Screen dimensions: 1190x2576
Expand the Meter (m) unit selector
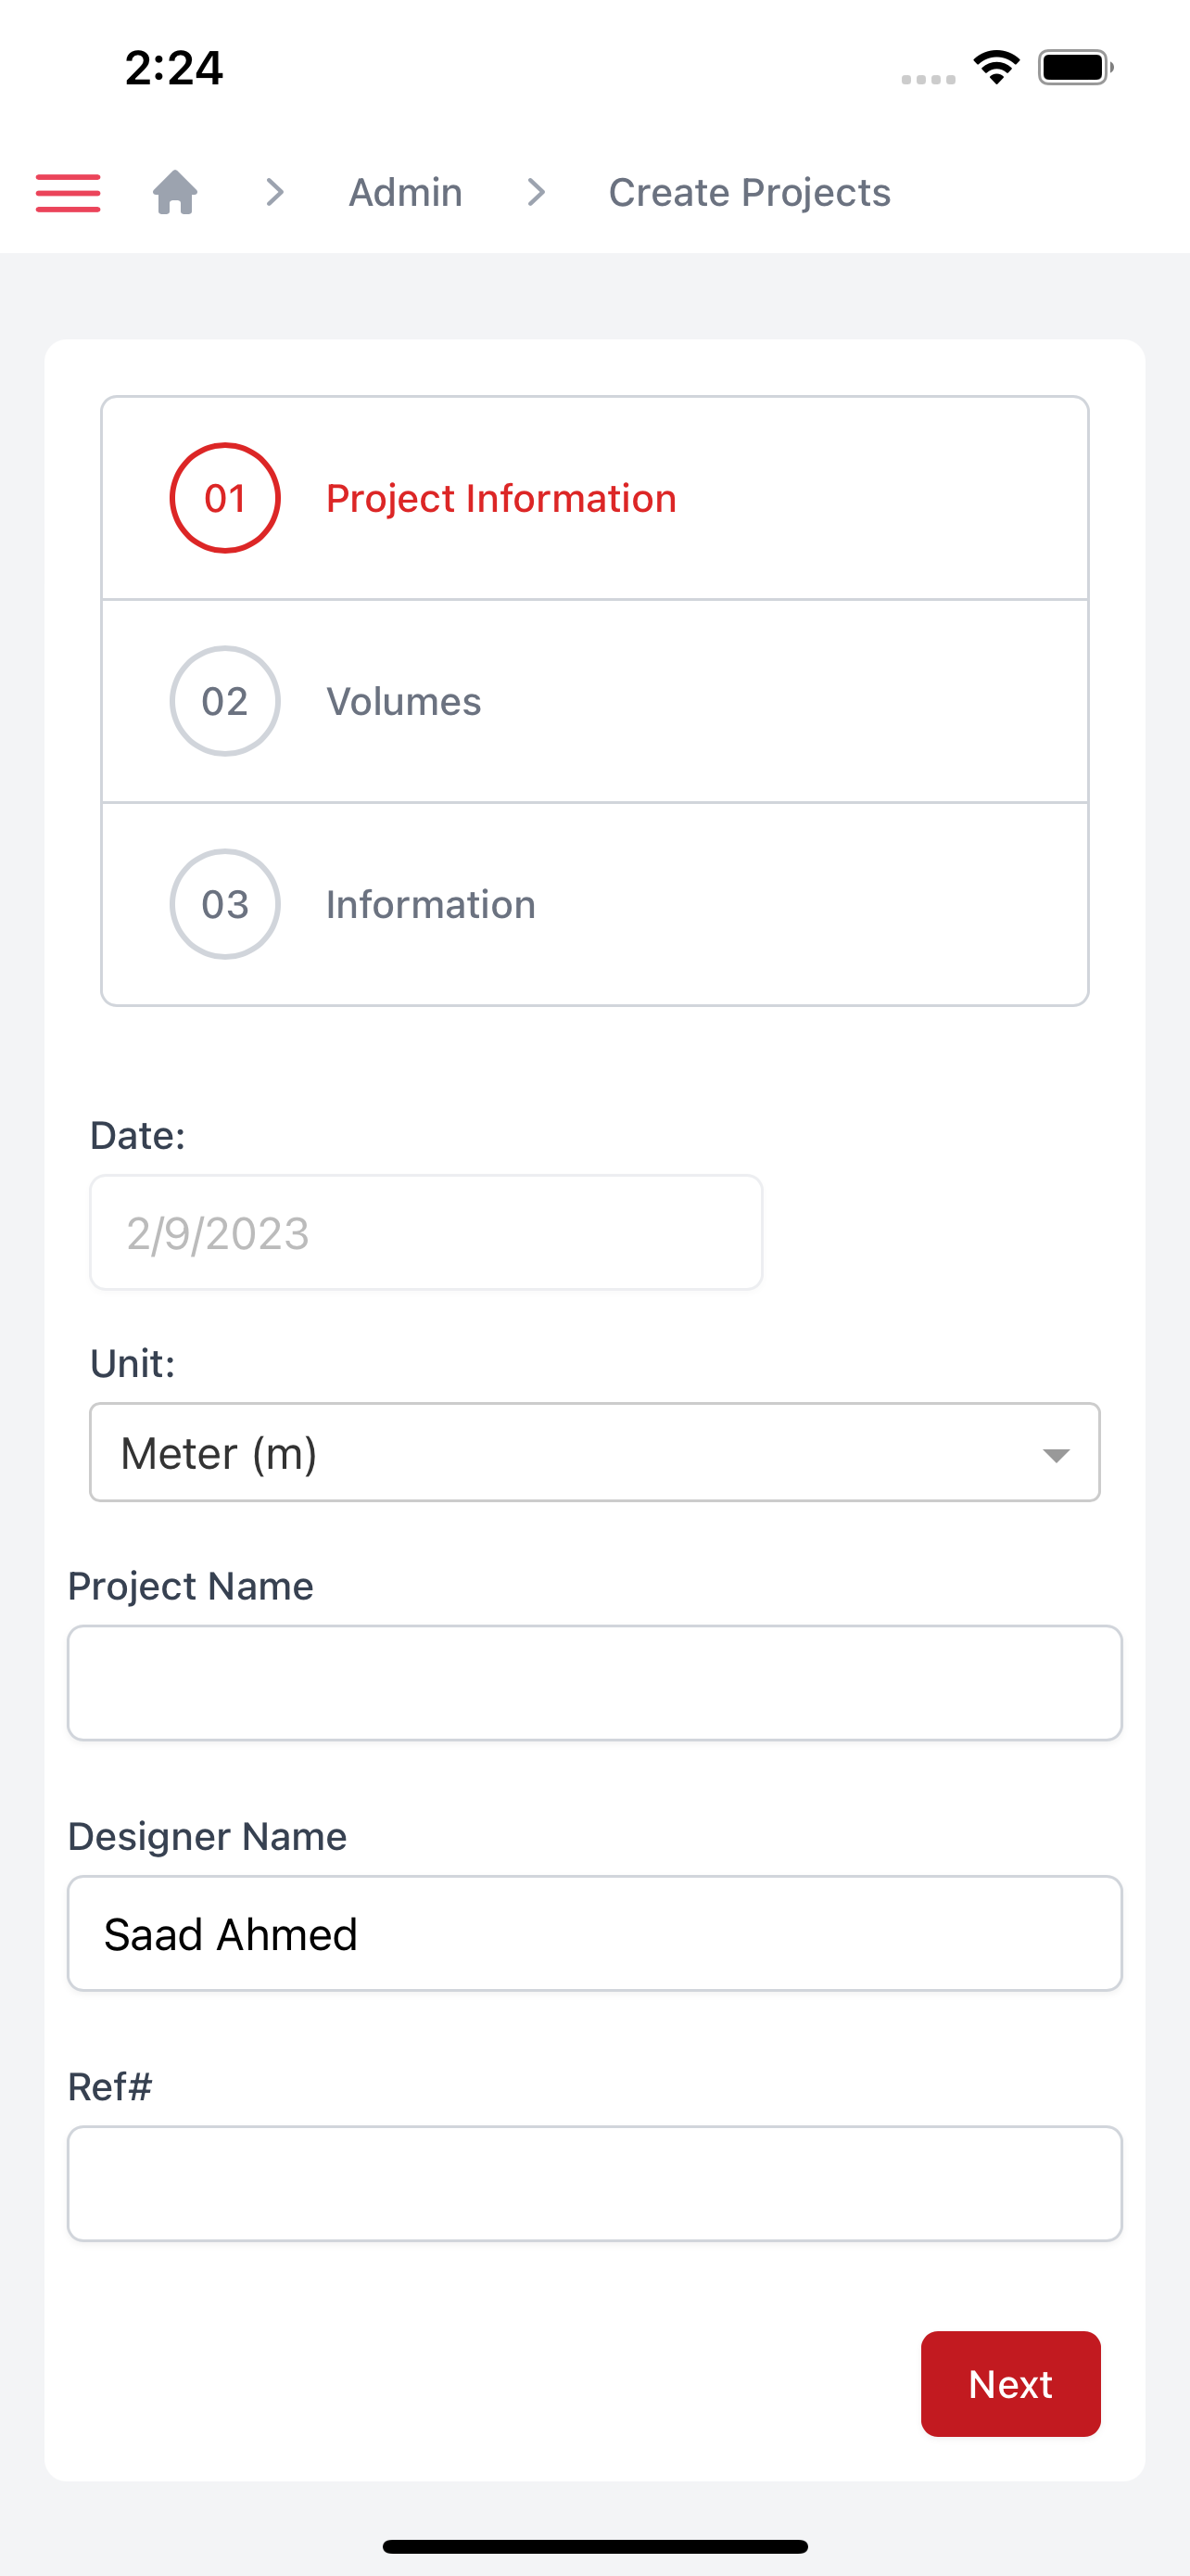click(594, 1452)
